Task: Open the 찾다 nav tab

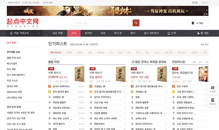Action: 133,33
